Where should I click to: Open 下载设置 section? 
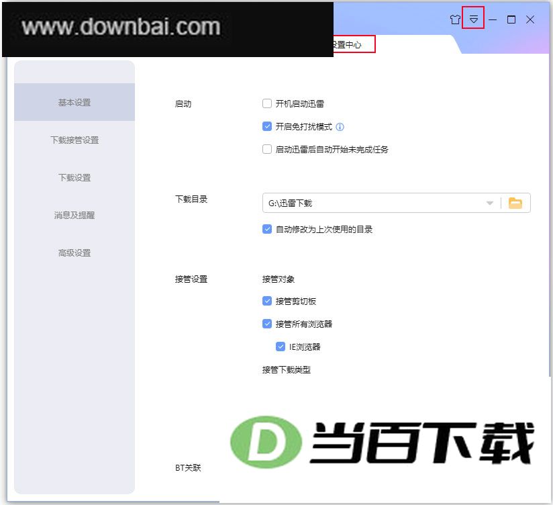[x=74, y=177]
